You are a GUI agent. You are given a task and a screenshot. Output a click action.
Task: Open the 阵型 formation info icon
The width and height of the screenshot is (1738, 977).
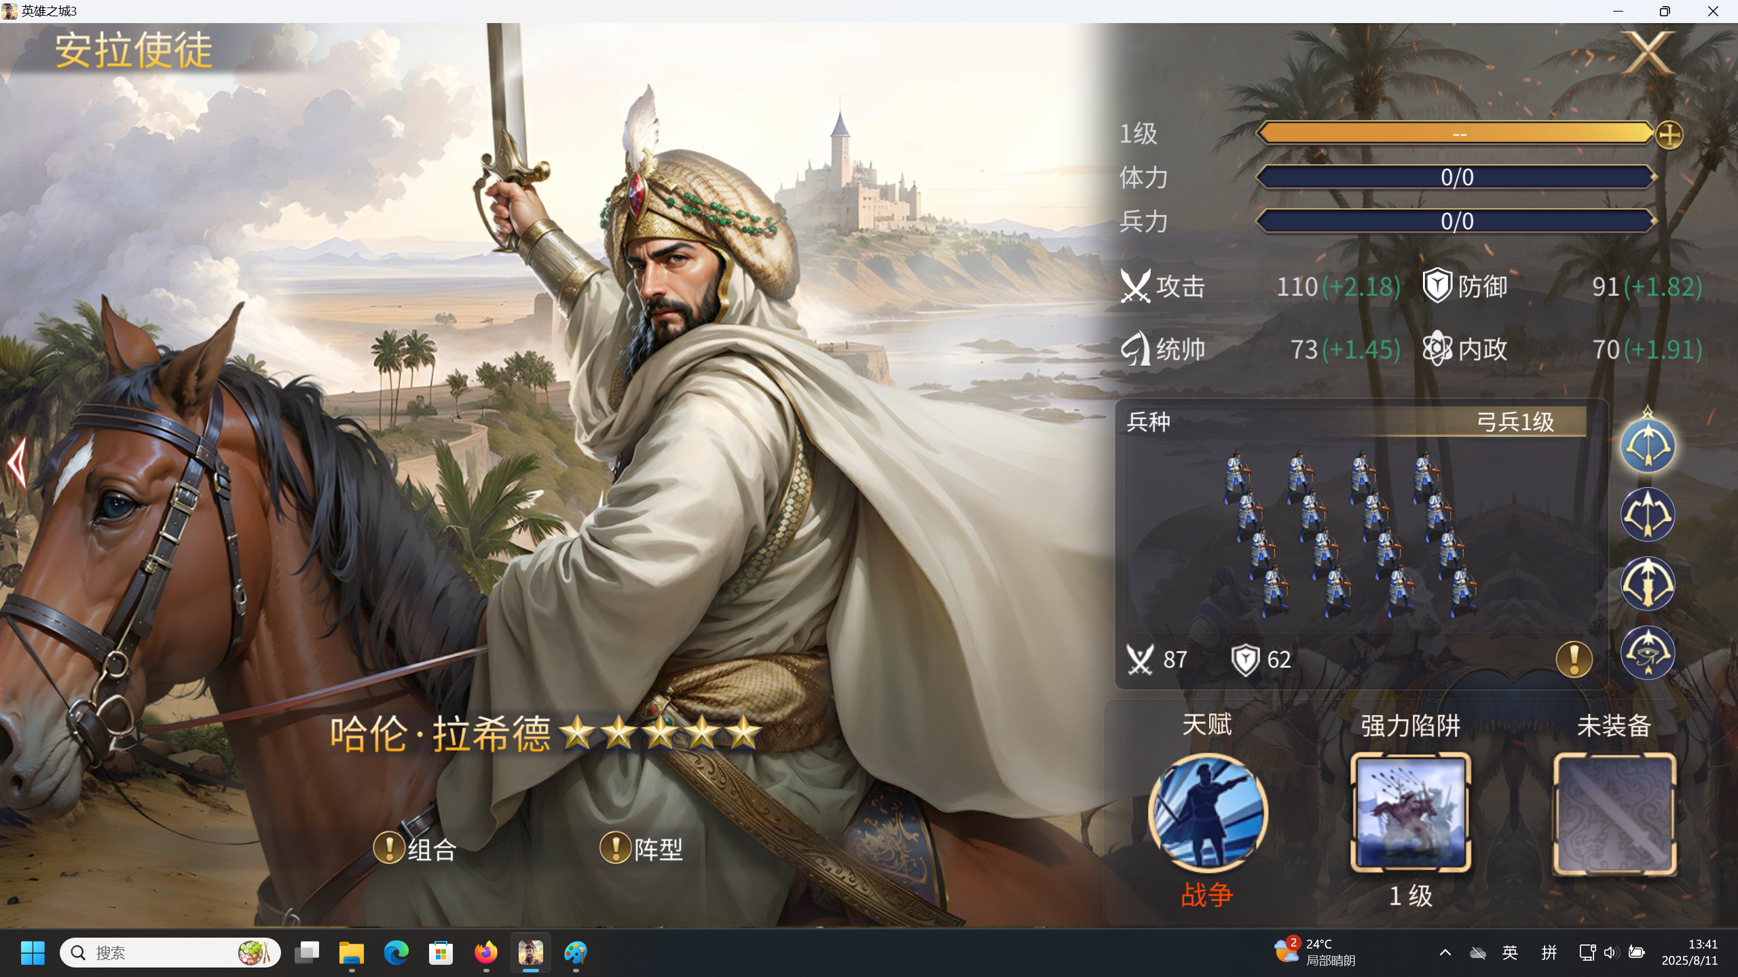[616, 849]
